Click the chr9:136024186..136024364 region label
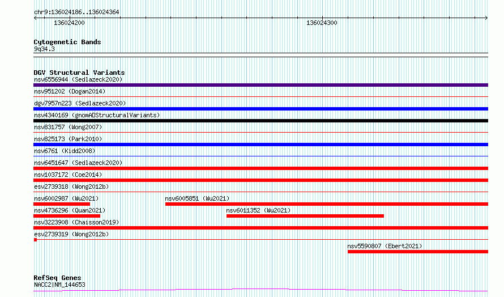Screen dimensions: 504x297 click(x=76, y=12)
